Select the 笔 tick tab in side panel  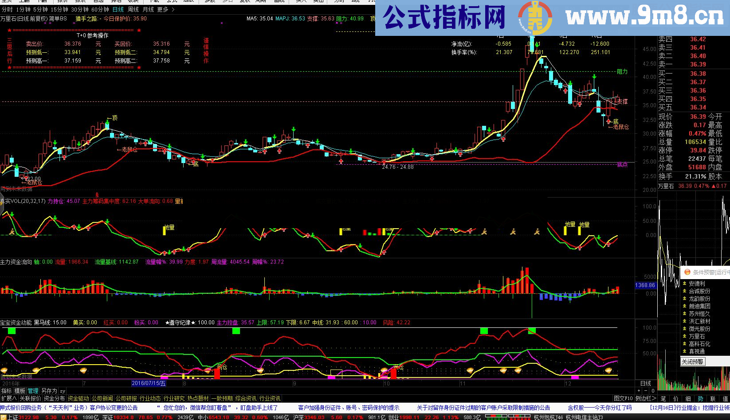coord(663,399)
